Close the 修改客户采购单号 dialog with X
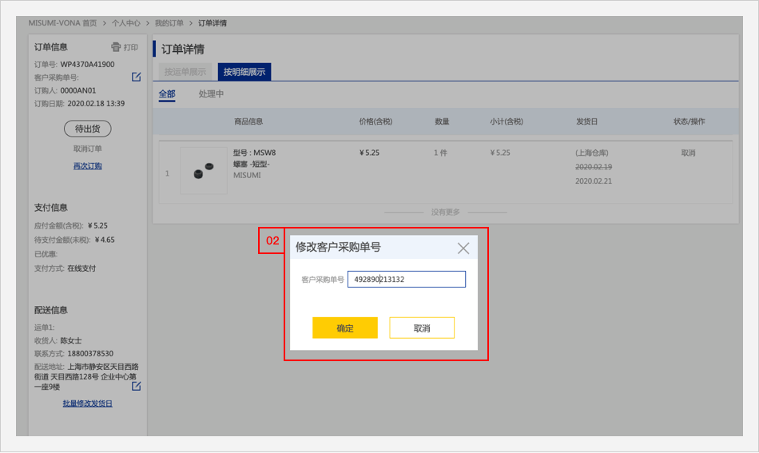 click(463, 248)
